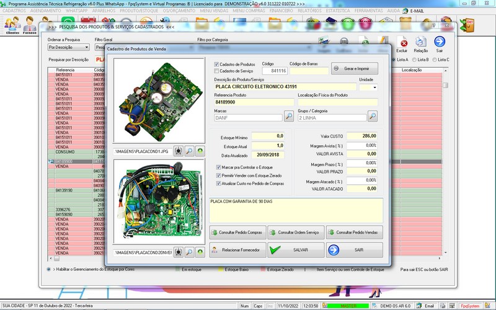Screen dimensions: 496x310
Task: Click the Grupo / Categoria search magnifier
Action: [x=372, y=116]
